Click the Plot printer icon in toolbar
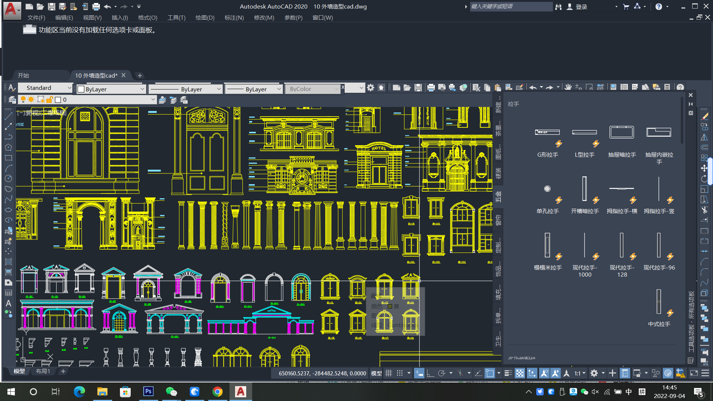Image resolution: width=713 pixels, height=401 pixels. (x=431, y=88)
